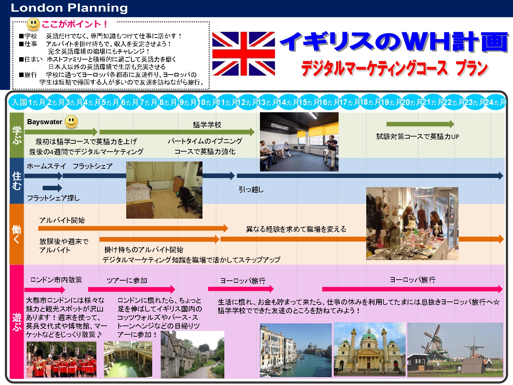
Task: Open the royal guards marching band photo
Action: (x=62, y=359)
